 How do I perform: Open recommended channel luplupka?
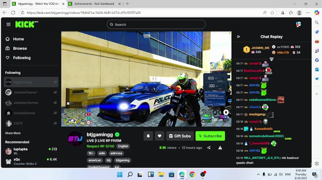(31, 151)
